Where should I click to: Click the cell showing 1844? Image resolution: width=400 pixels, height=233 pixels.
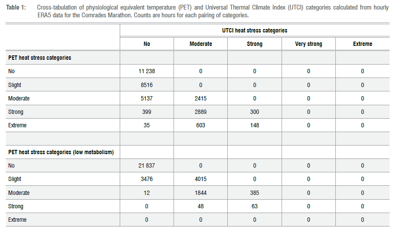tap(200, 193)
